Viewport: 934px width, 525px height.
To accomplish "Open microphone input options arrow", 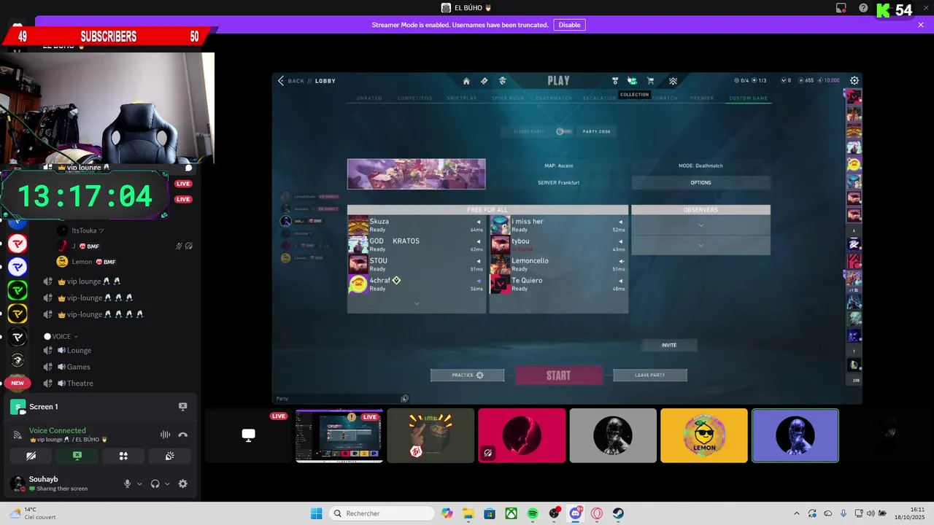I will (139, 483).
